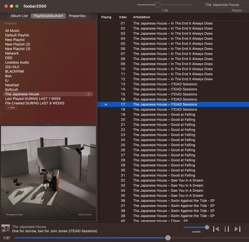Sort by the Index column header
Viewport: 249px width, 242px height.
tap(123, 17)
